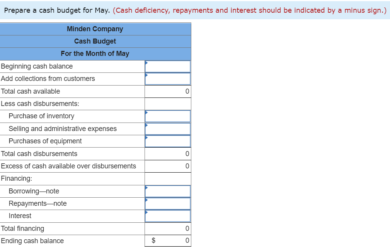Screen dimensions: 390x247
Task: Click the 'Financing:' row label
Action: [x=16, y=178]
